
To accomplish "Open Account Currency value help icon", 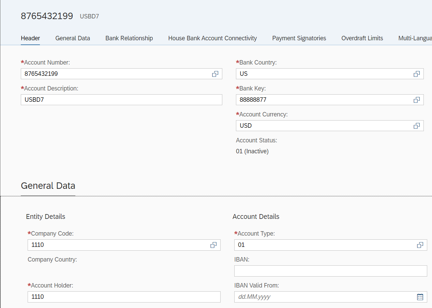I will (417, 126).
